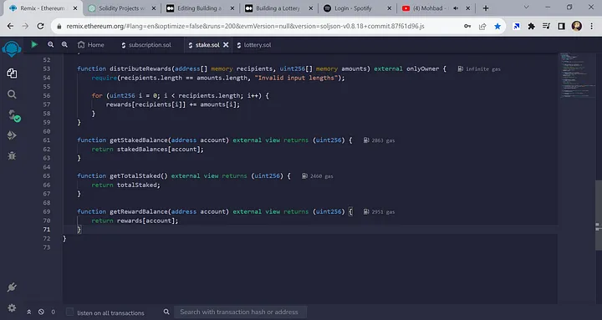The width and height of the screenshot is (602, 320).
Task: Click the onlyOwner modifier text
Action: point(422,69)
